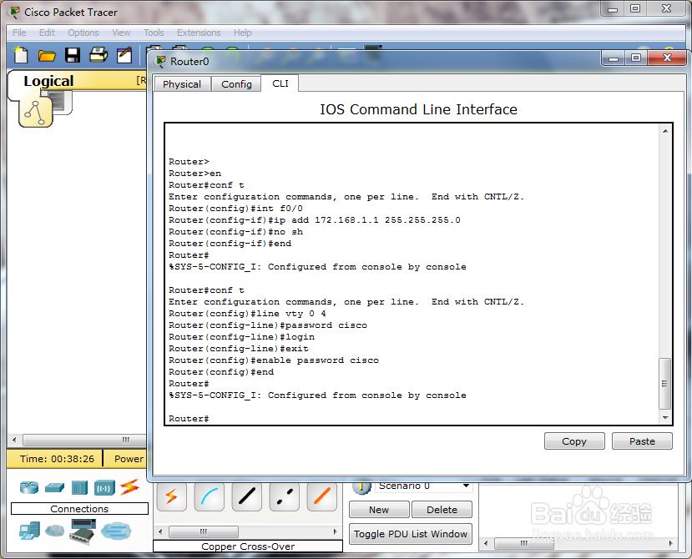Click the connections list left scroll arrow
This screenshot has height=559, width=692.
click(x=160, y=531)
